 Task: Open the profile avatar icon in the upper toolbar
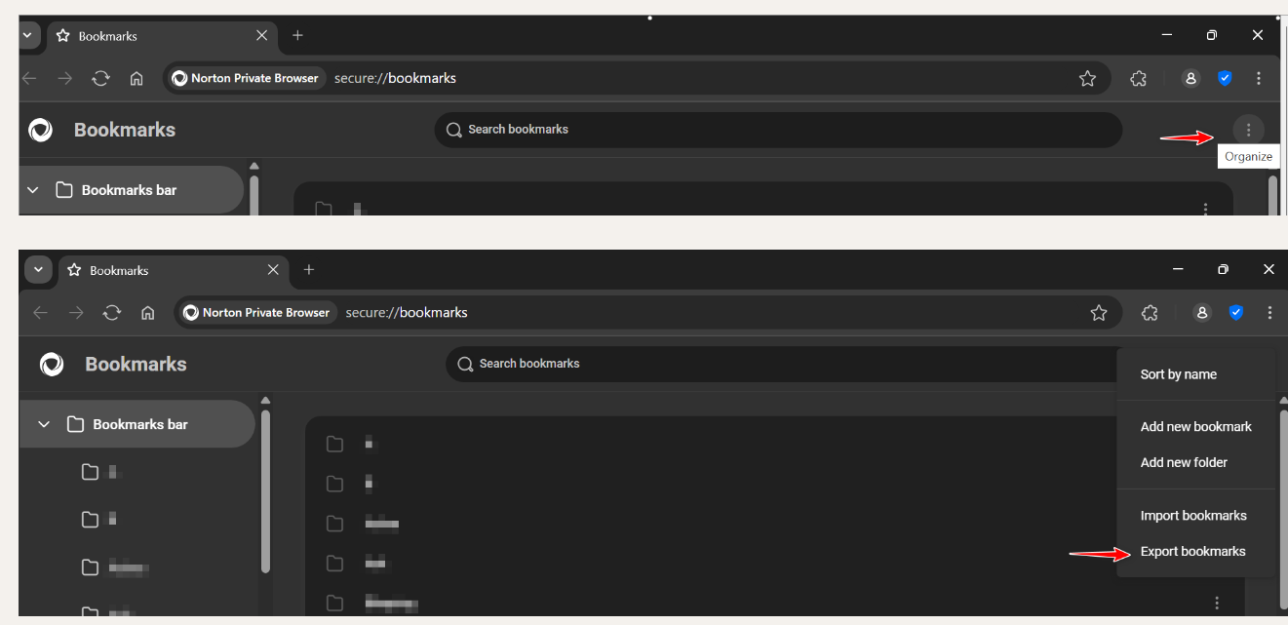coord(1190,78)
